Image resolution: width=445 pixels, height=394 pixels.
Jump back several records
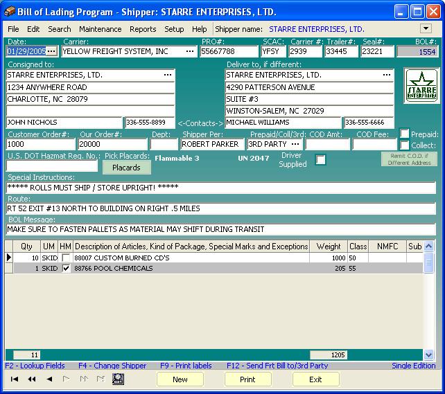(32, 379)
